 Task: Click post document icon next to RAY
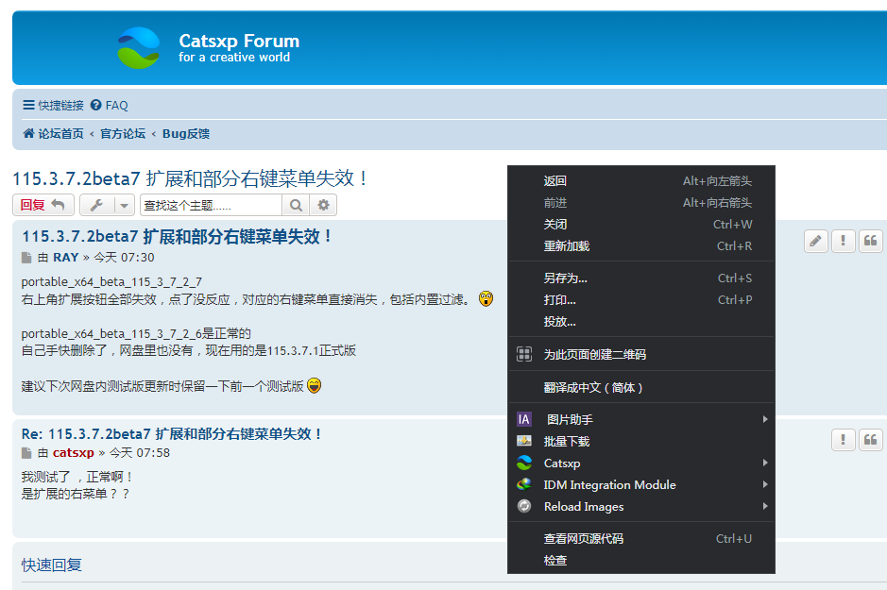tap(26, 258)
